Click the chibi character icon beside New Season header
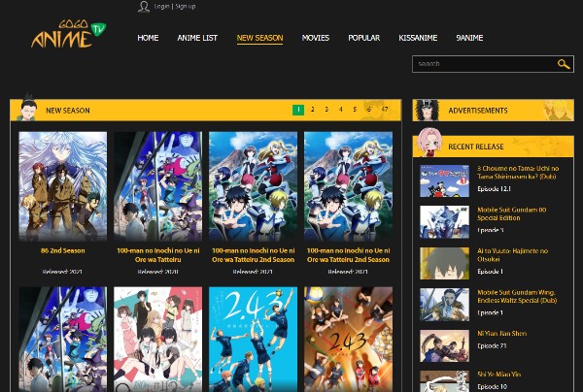 click(28, 108)
